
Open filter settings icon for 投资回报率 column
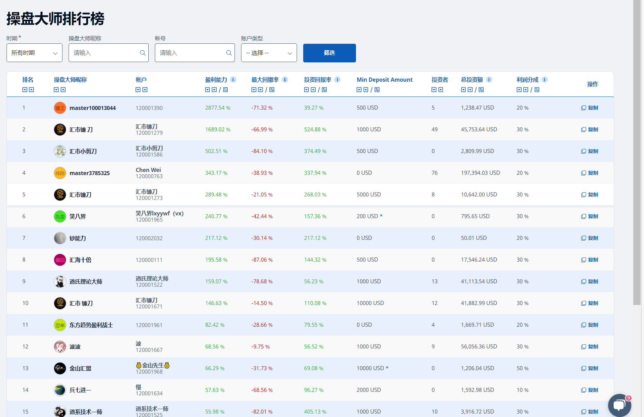coord(324,90)
